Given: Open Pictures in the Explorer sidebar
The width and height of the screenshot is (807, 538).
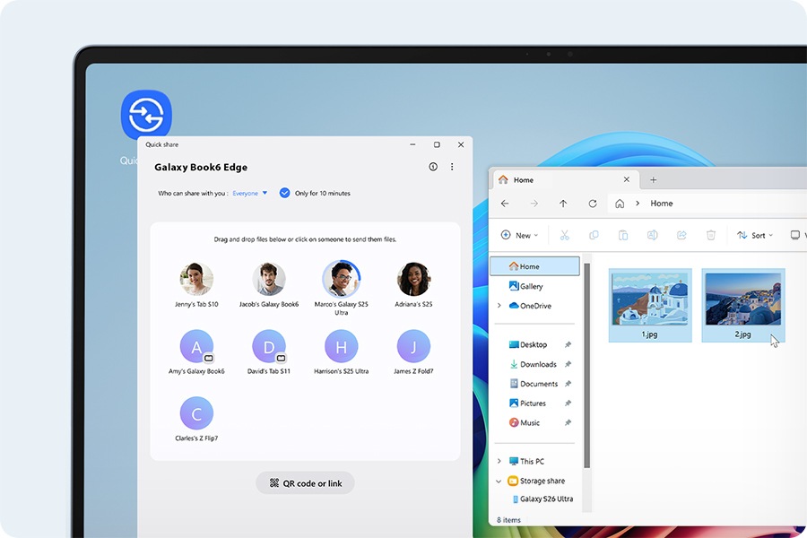Looking at the screenshot, I should [527, 403].
